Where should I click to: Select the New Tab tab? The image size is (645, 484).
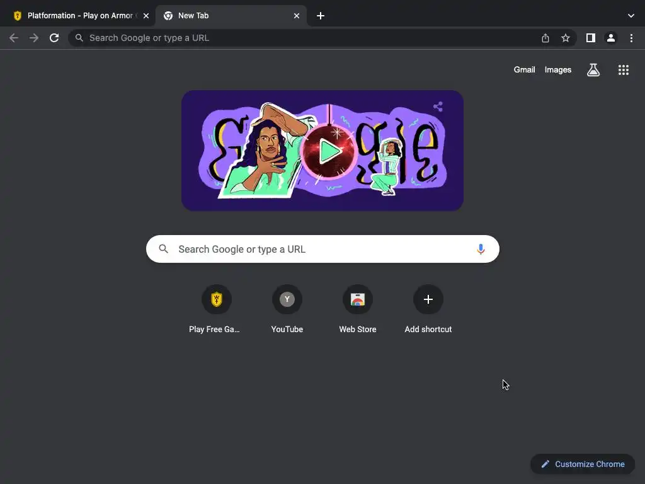tap(231, 16)
